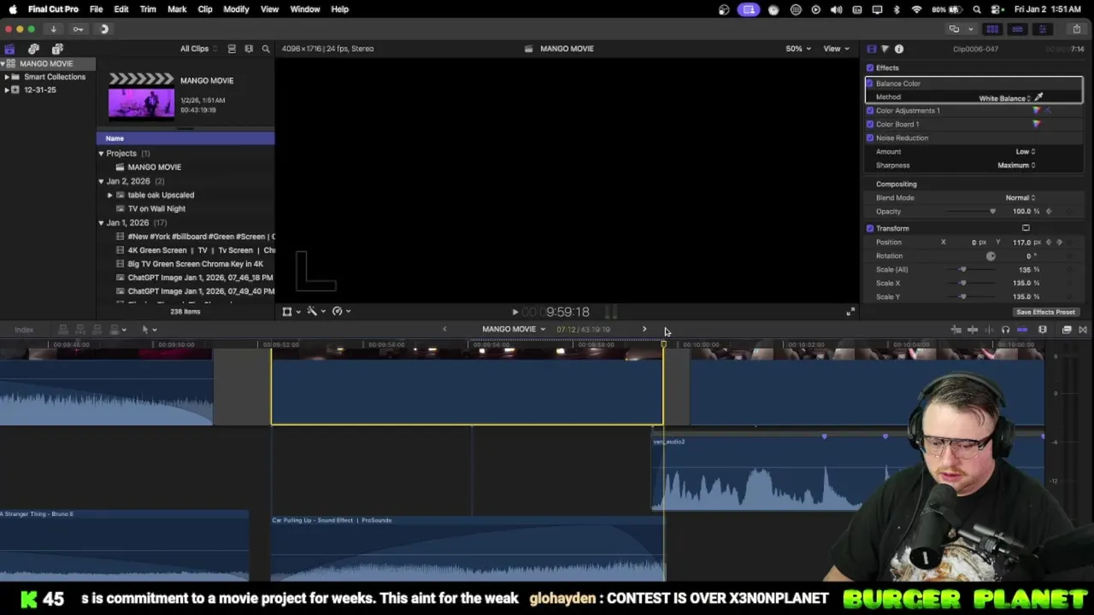The height and width of the screenshot is (615, 1094).
Task: Toggle skimming in the timeline toolbar
Action: click(973, 330)
